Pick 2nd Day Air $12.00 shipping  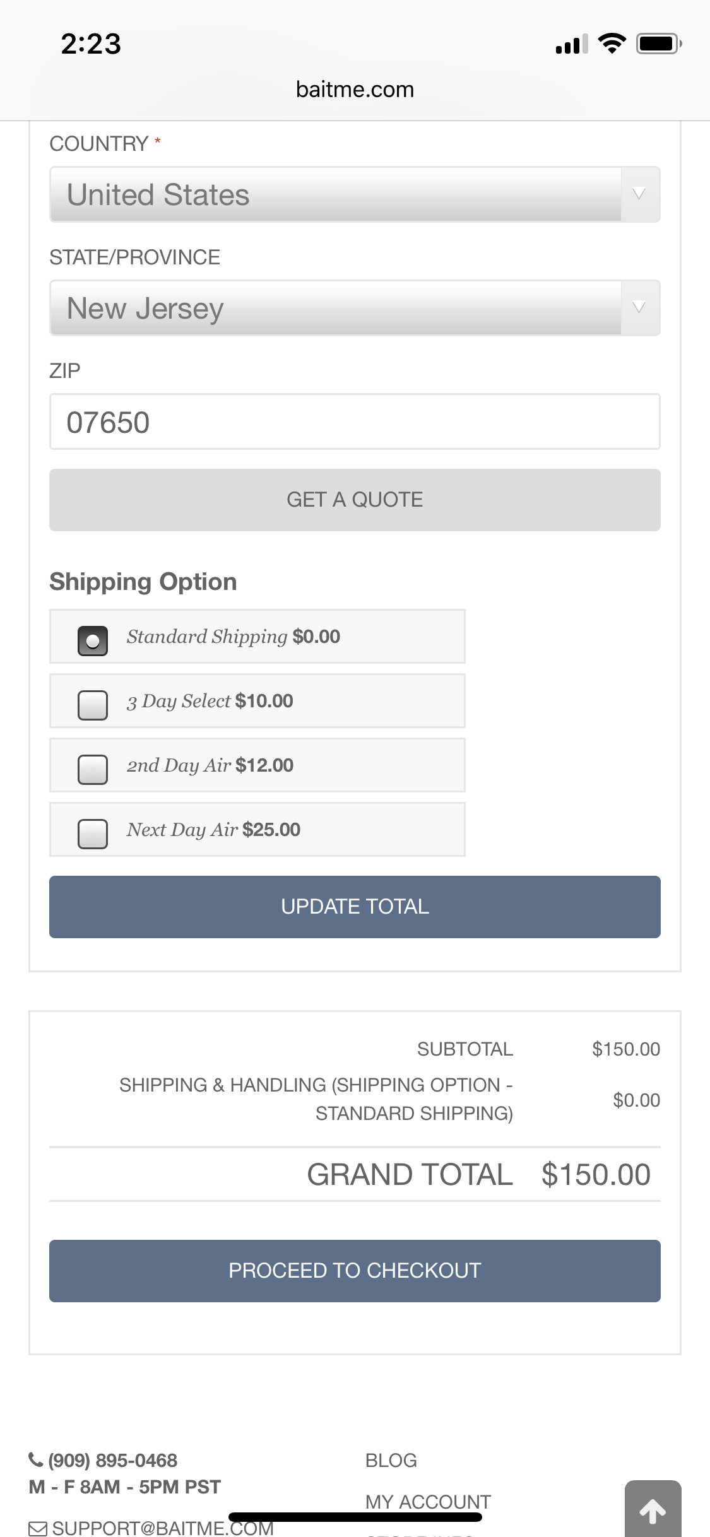click(93, 770)
